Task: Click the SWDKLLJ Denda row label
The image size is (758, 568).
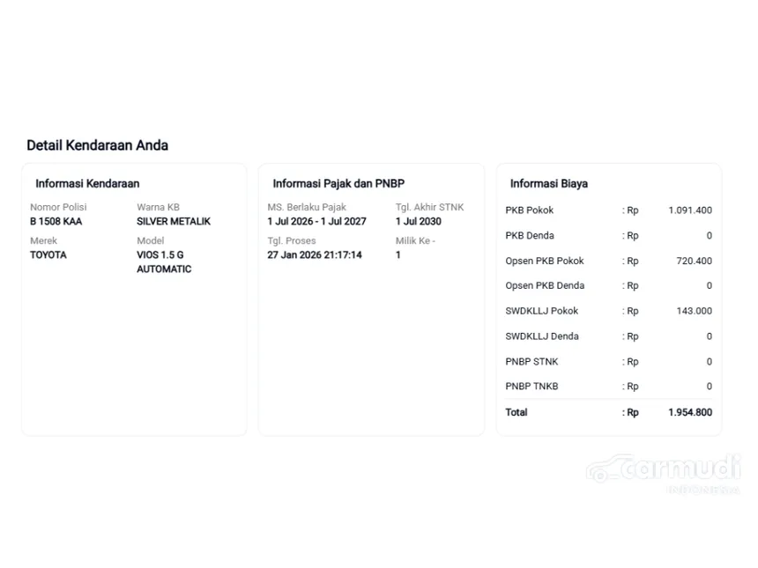Action: (x=542, y=336)
